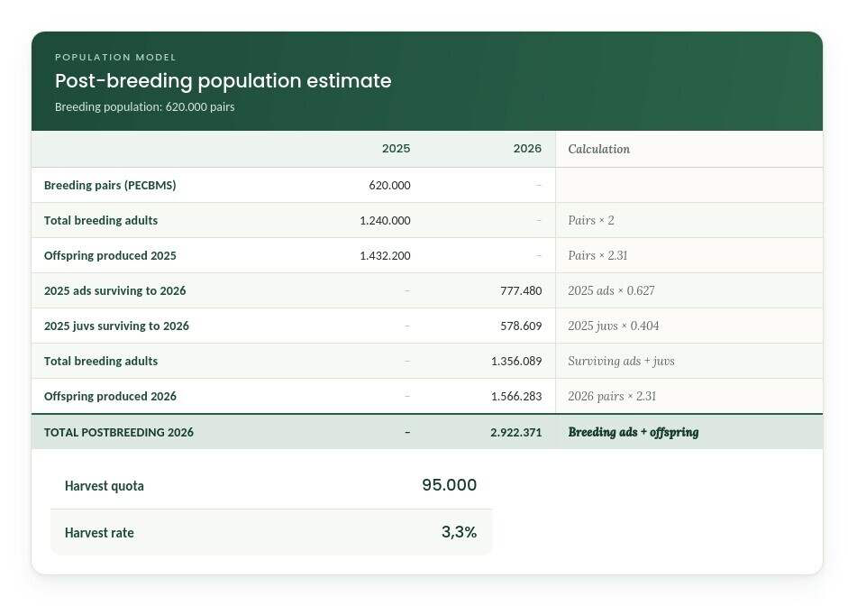The width and height of the screenshot is (848, 606).
Task: Select the 'Breeding pairs (PECBMS)' row label
Action: (x=110, y=185)
